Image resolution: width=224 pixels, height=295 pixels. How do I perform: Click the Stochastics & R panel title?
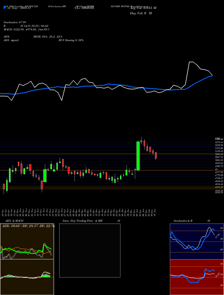(183, 221)
